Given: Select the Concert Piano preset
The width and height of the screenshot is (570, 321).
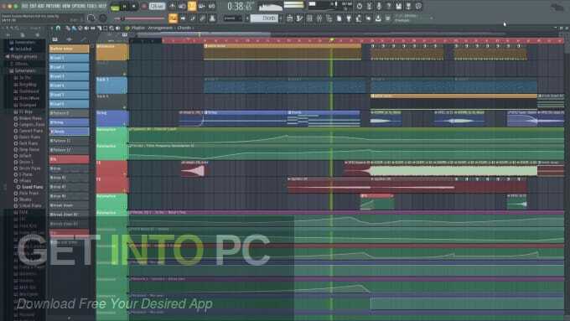Looking at the screenshot, I should click(29, 131).
